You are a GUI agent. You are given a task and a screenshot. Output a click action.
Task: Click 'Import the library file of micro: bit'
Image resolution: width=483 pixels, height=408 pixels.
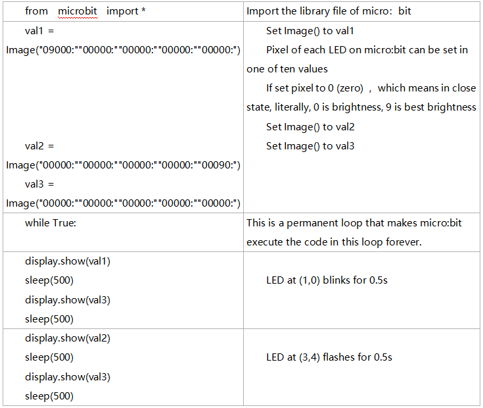click(329, 11)
